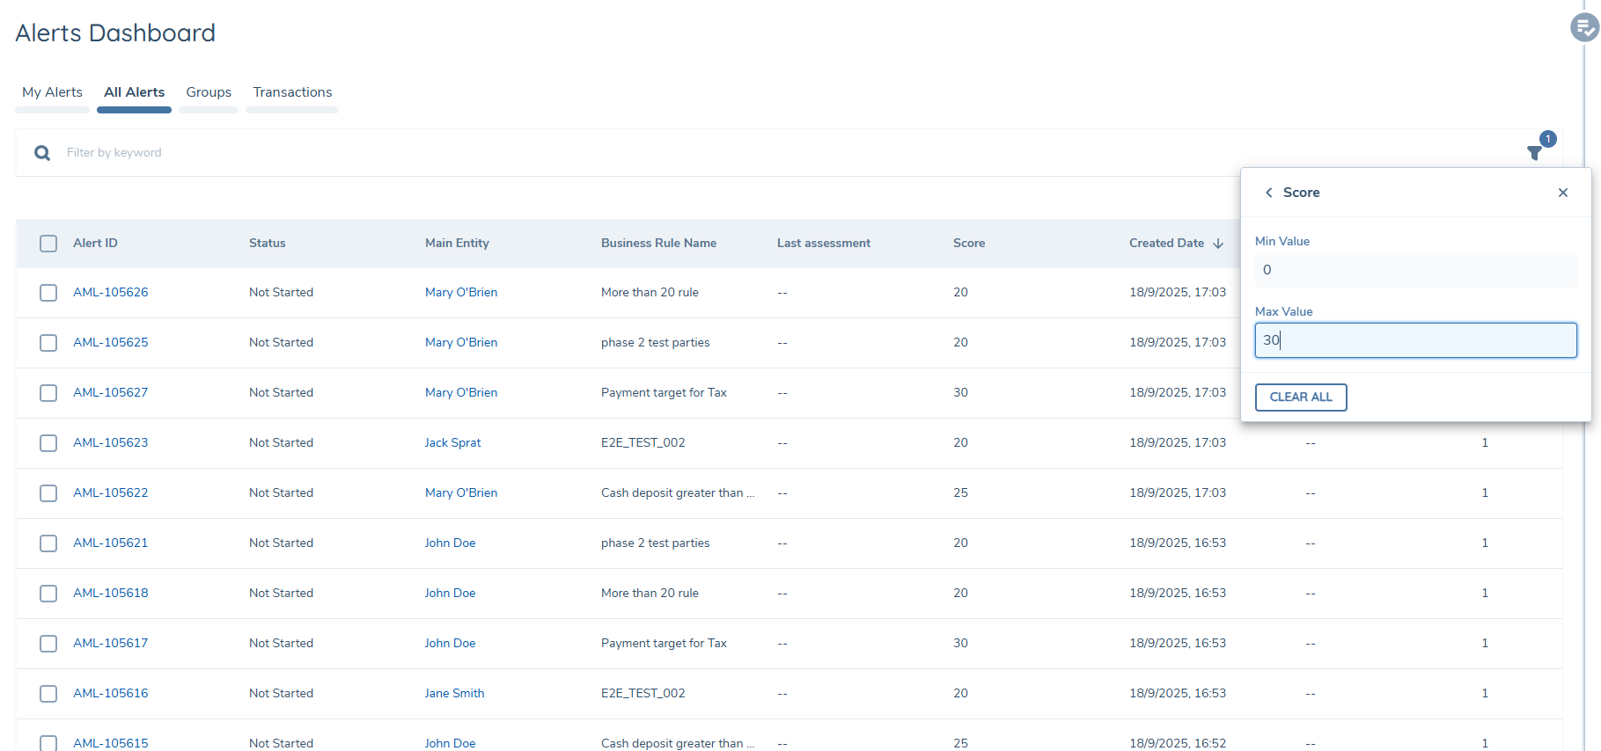Sort by Status column header

pos(268,244)
